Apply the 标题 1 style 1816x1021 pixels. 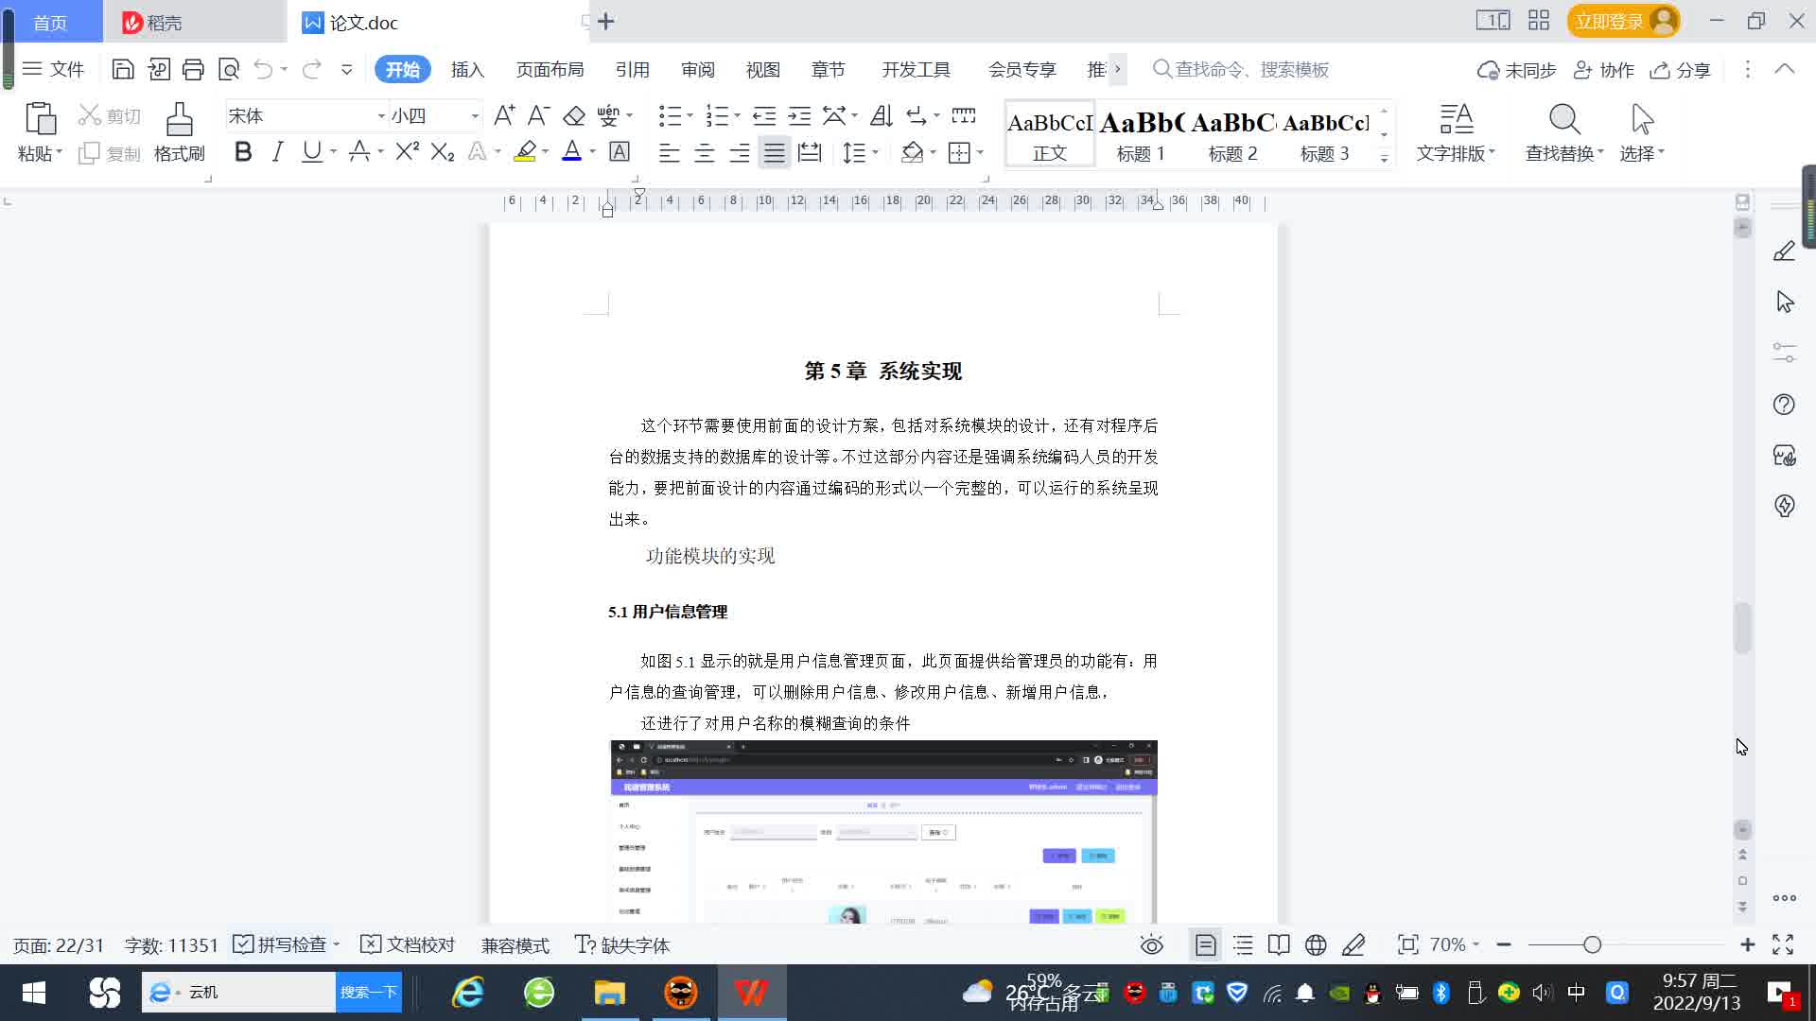click(x=1141, y=134)
